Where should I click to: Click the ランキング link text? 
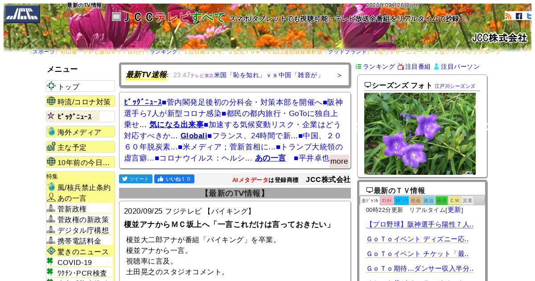click(379, 66)
